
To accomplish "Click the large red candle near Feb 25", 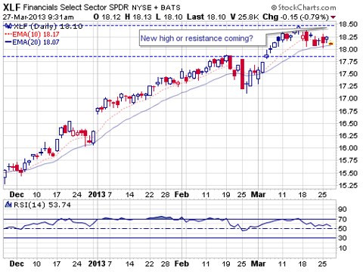I will pos(242,74).
